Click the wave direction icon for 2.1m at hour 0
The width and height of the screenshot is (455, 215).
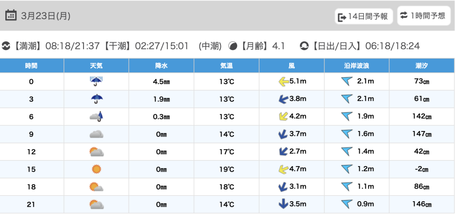point(347,81)
